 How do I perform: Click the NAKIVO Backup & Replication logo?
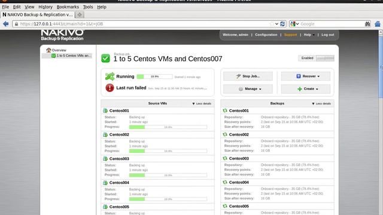pyautogui.click(x=62, y=35)
